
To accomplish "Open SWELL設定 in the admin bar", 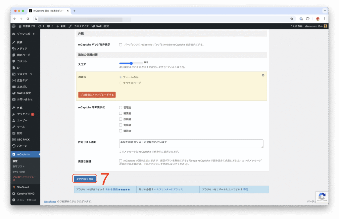I will 100,26.
